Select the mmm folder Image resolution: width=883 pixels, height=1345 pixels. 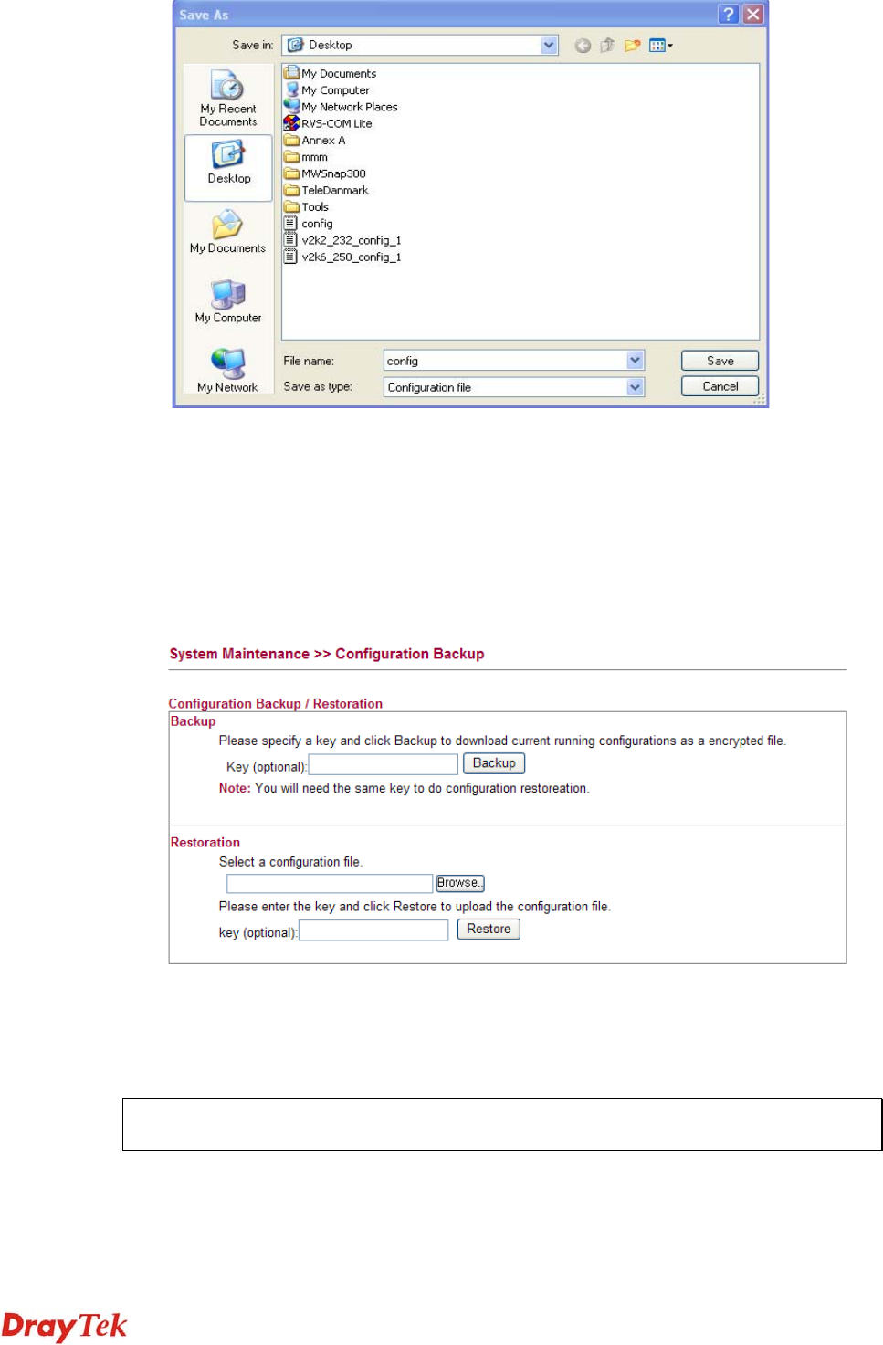(307, 156)
